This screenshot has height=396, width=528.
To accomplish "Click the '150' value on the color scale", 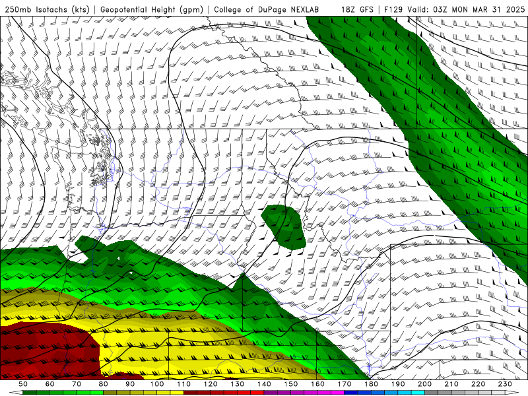I will pyautogui.click(x=291, y=384).
